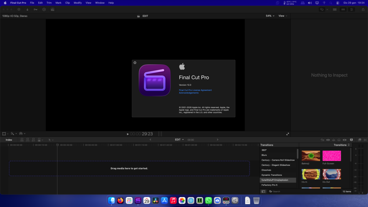Click the Final Cut Pro clapperboard logo
Screen dimensions: 368x207
(x=155, y=80)
